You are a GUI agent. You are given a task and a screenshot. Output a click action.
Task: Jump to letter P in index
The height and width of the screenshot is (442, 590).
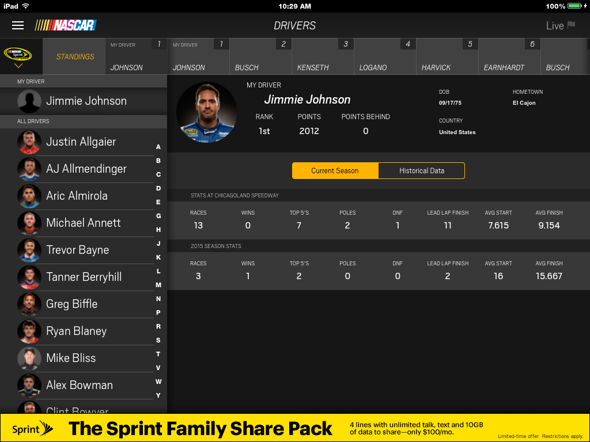pyautogui.click(x=158, y=313)
